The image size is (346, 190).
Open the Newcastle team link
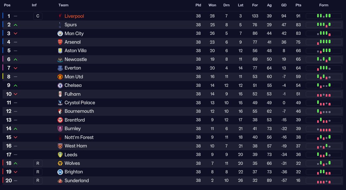tap(75, 59)
